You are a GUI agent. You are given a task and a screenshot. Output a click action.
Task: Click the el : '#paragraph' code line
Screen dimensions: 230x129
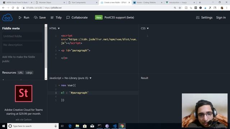(75, 93)
